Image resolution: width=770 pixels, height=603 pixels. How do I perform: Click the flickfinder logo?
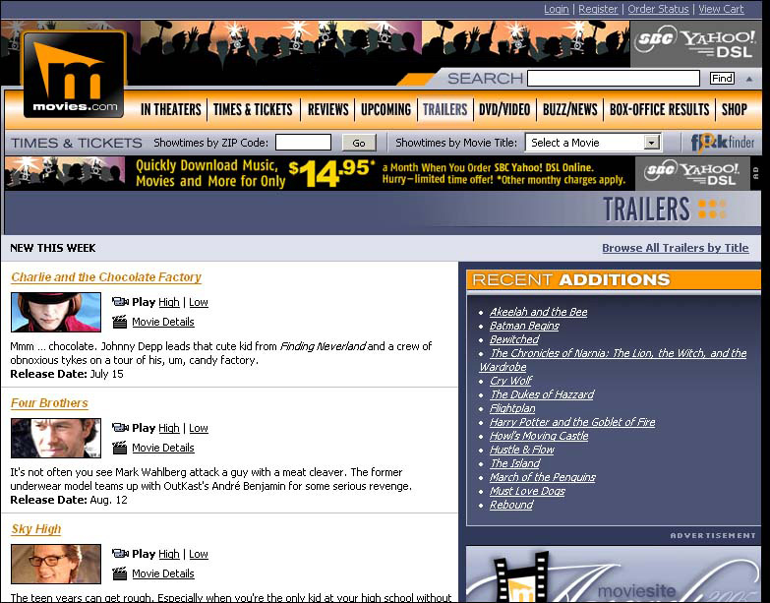(x=723, y=143)
